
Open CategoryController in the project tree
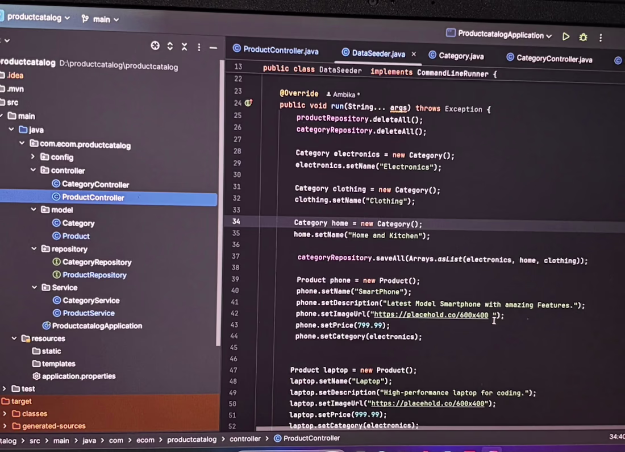pos(91,184)
